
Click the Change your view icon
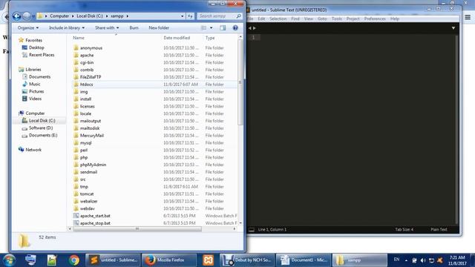pyautogui.click(x=204, y=28)
